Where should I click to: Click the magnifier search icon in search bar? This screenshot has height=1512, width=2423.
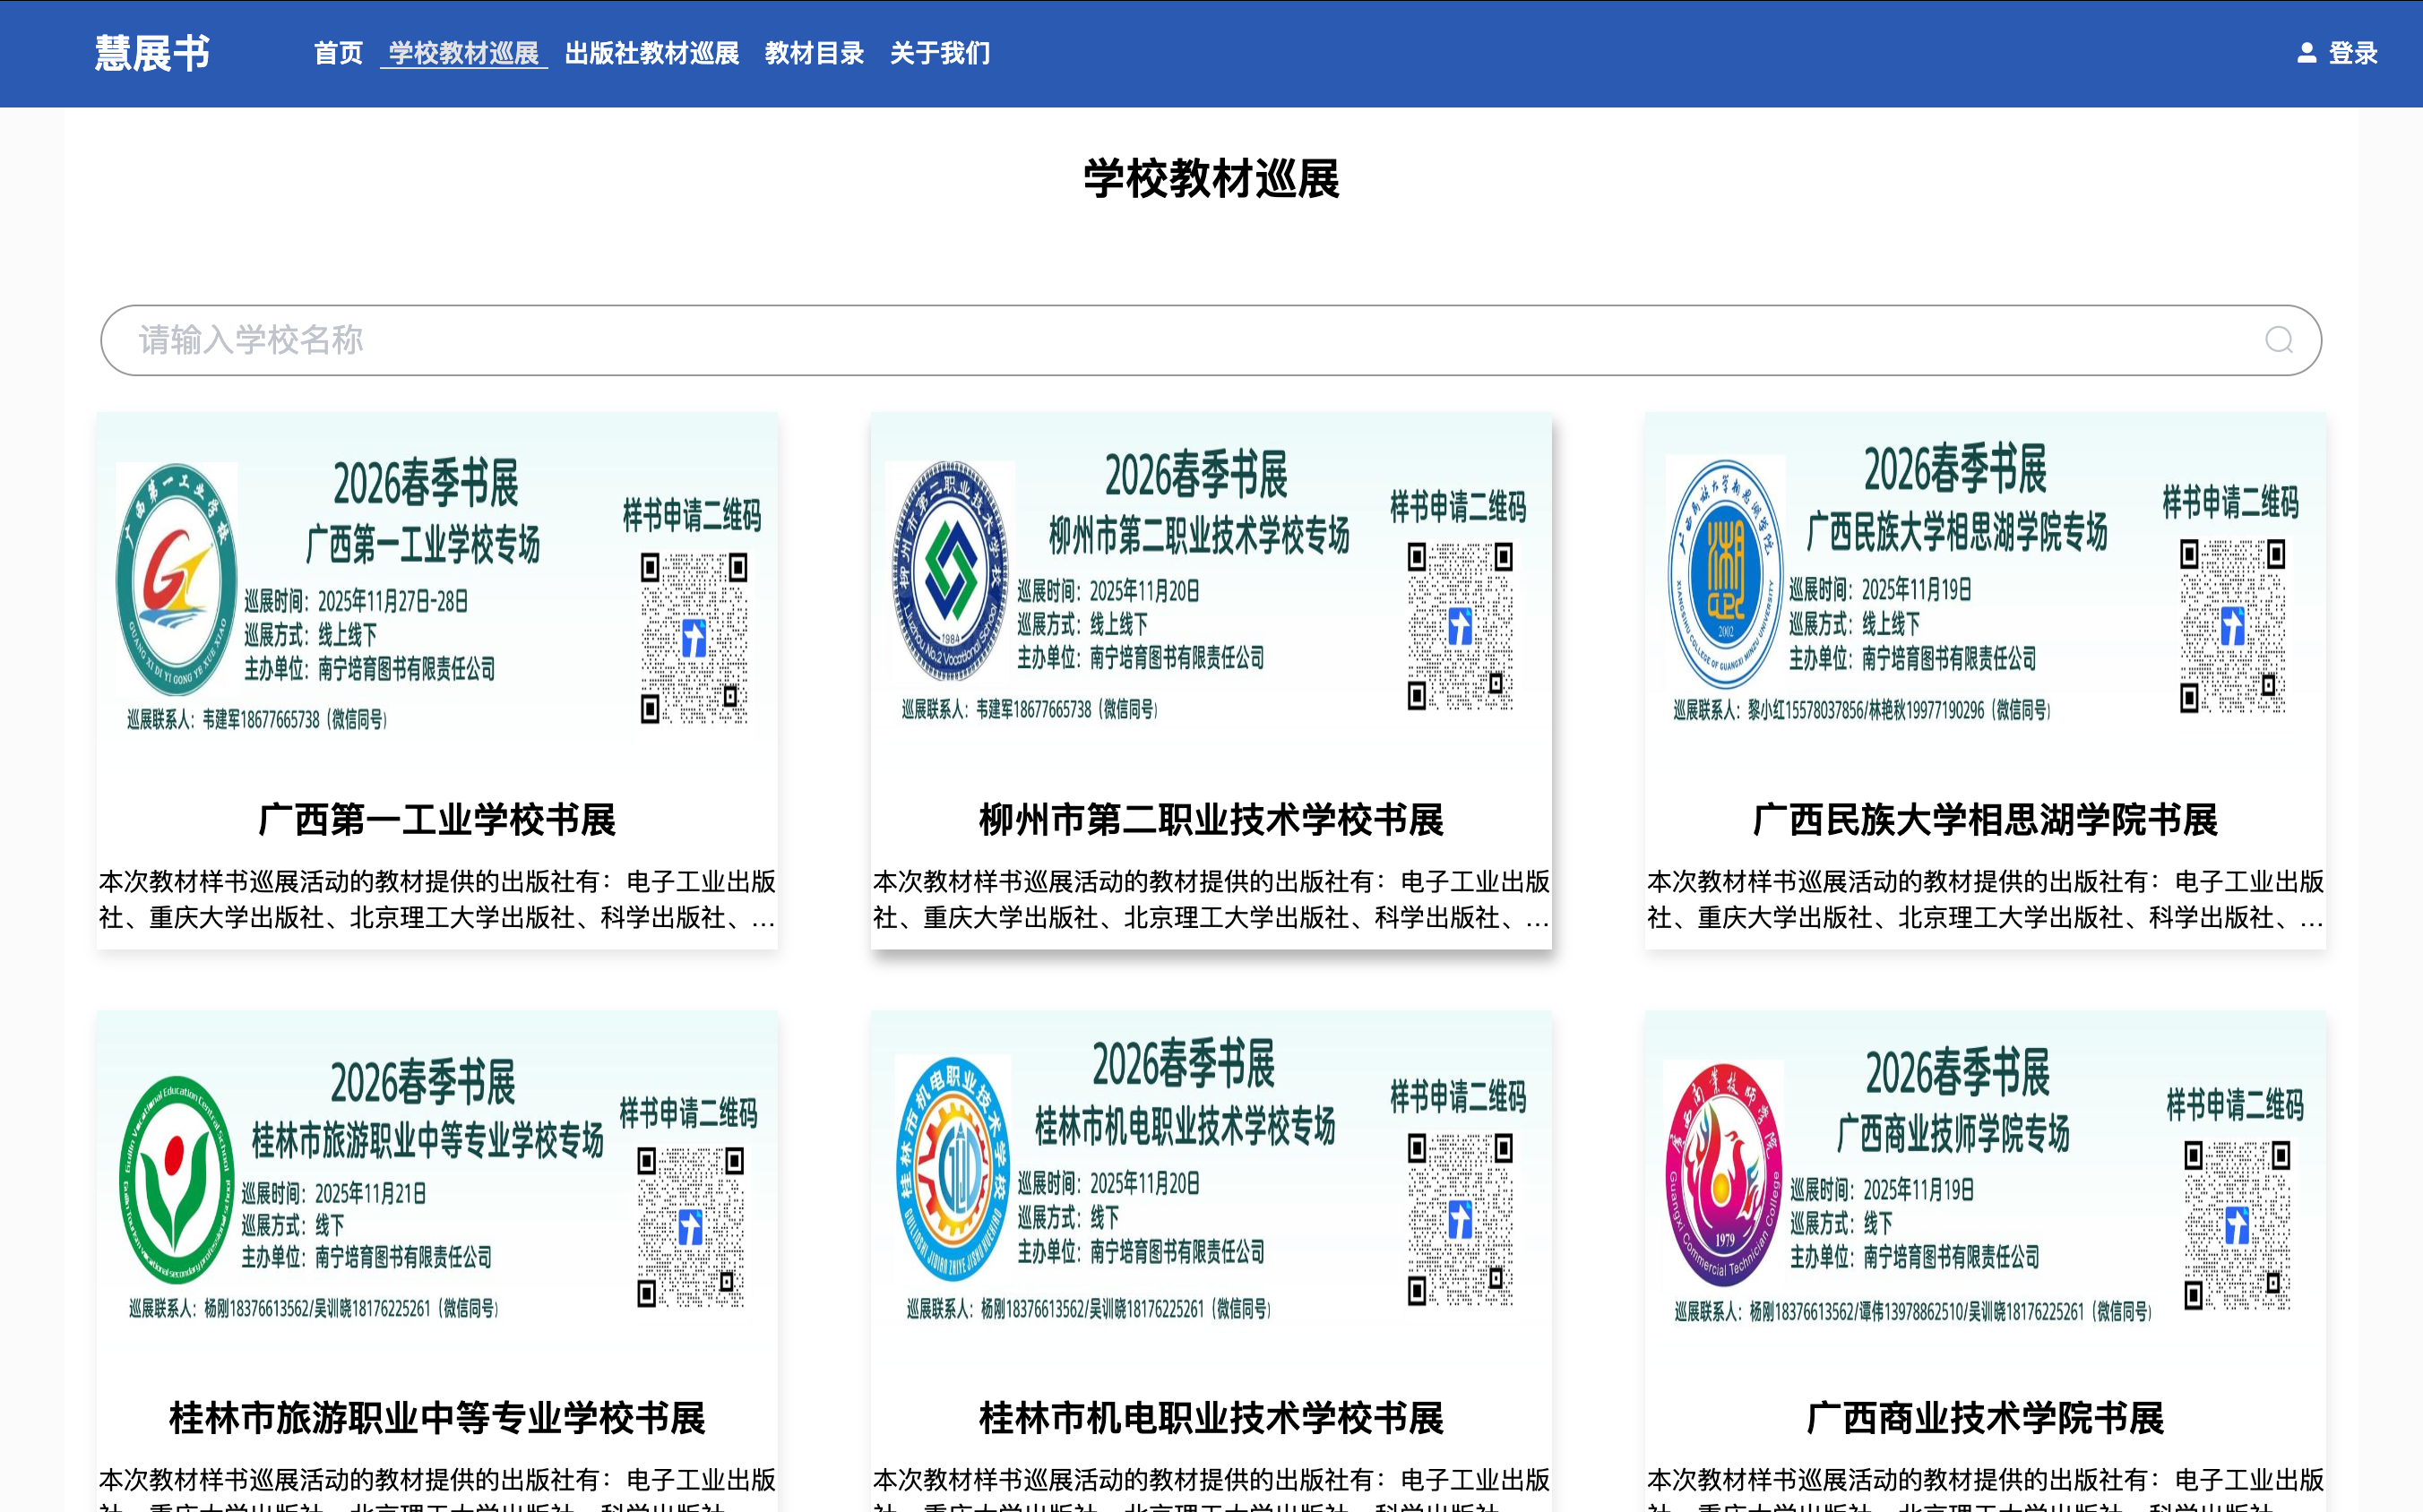pyautogui.click(x=2279, y=340)
